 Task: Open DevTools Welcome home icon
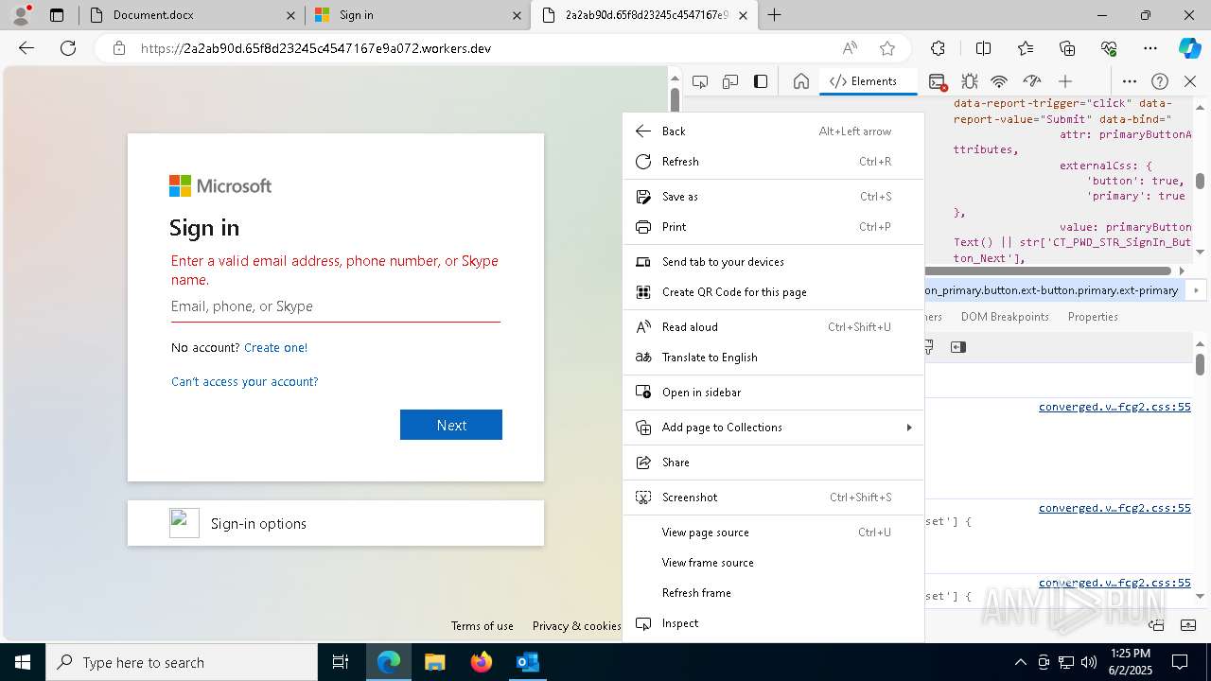801,81
